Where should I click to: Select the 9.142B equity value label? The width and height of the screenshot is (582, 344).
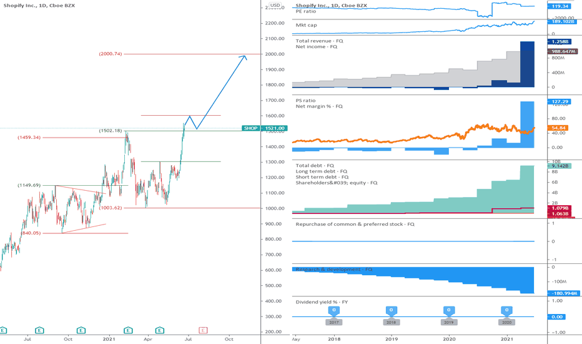click(x=560, y=166)
